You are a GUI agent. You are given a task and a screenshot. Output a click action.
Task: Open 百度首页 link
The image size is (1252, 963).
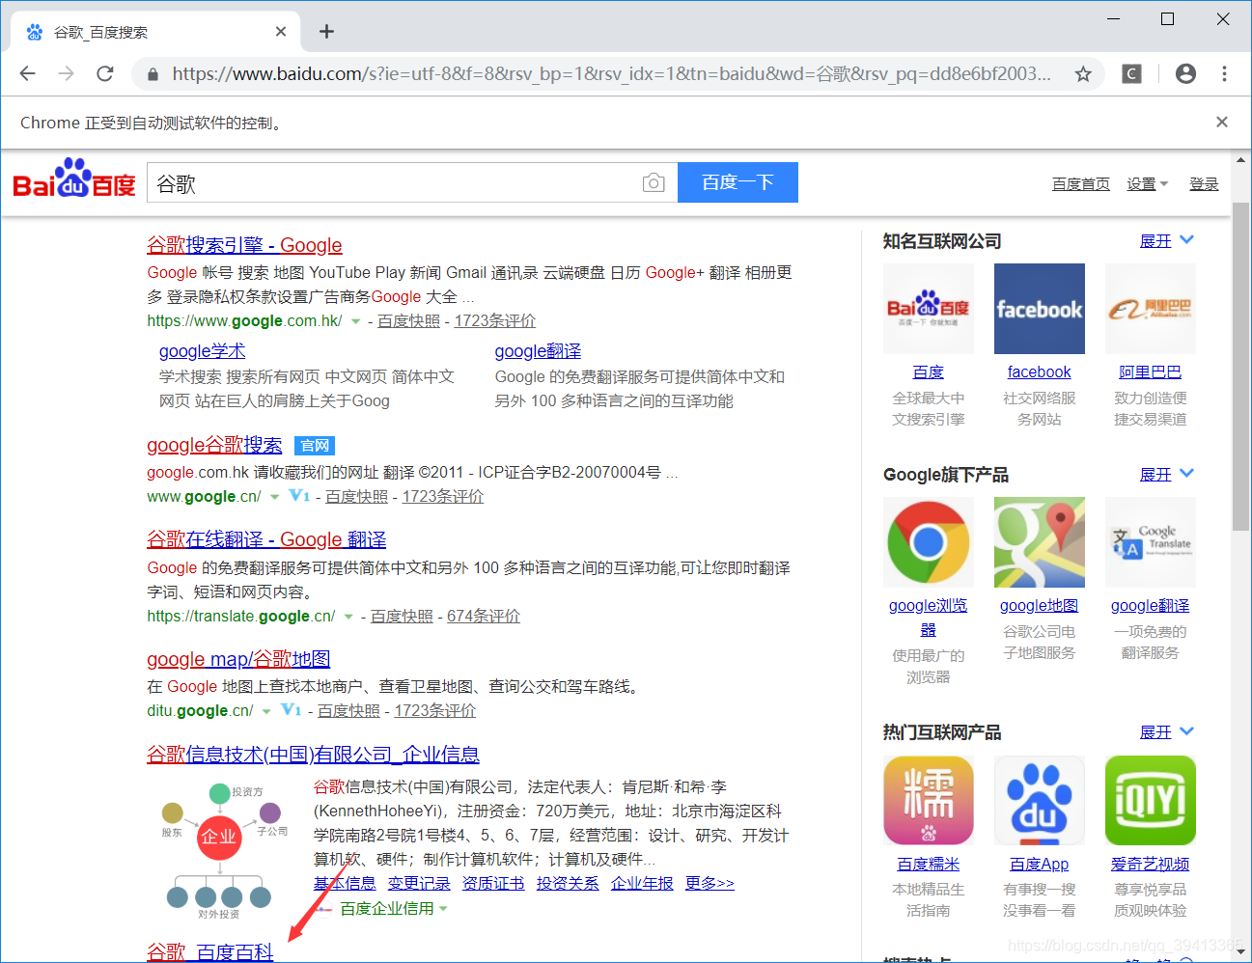click(x=1081, y=184)
